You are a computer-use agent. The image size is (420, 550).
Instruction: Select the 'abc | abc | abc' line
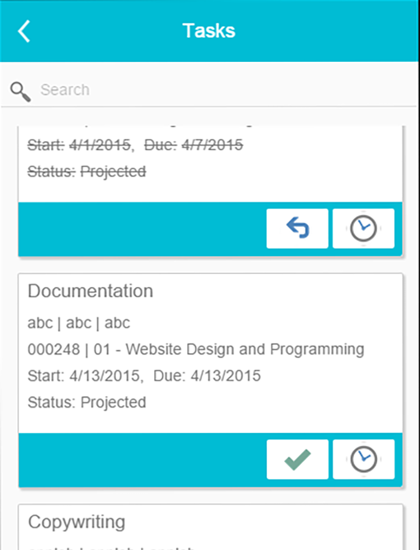click(x=79, y=323)
